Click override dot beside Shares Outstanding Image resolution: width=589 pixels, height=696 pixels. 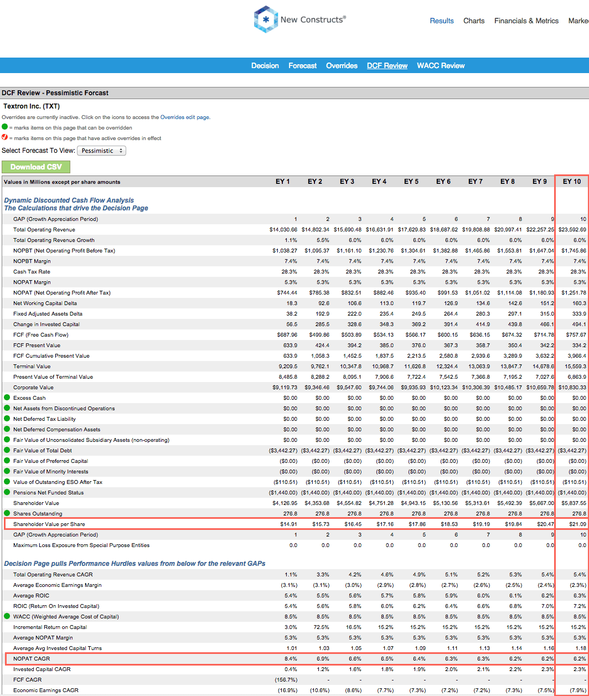pos(7,513)
